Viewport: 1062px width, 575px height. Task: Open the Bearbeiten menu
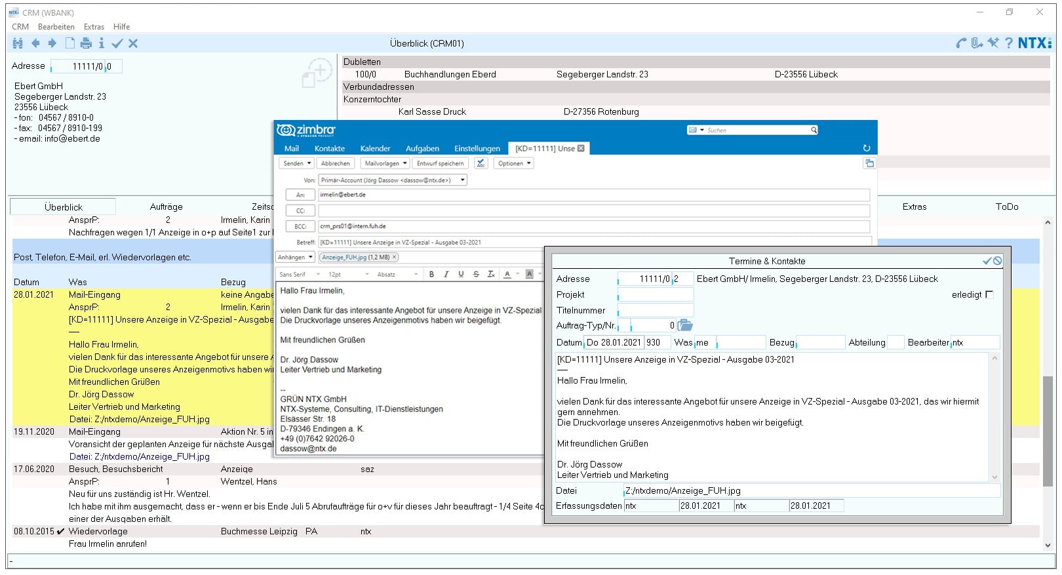[56, 27]
